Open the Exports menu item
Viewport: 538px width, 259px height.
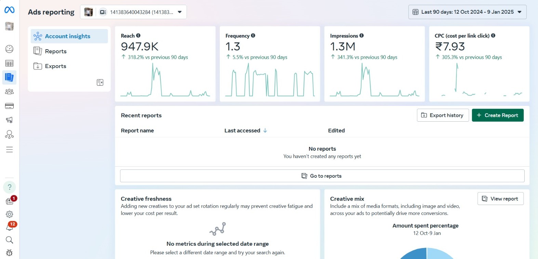click(69, 66)
